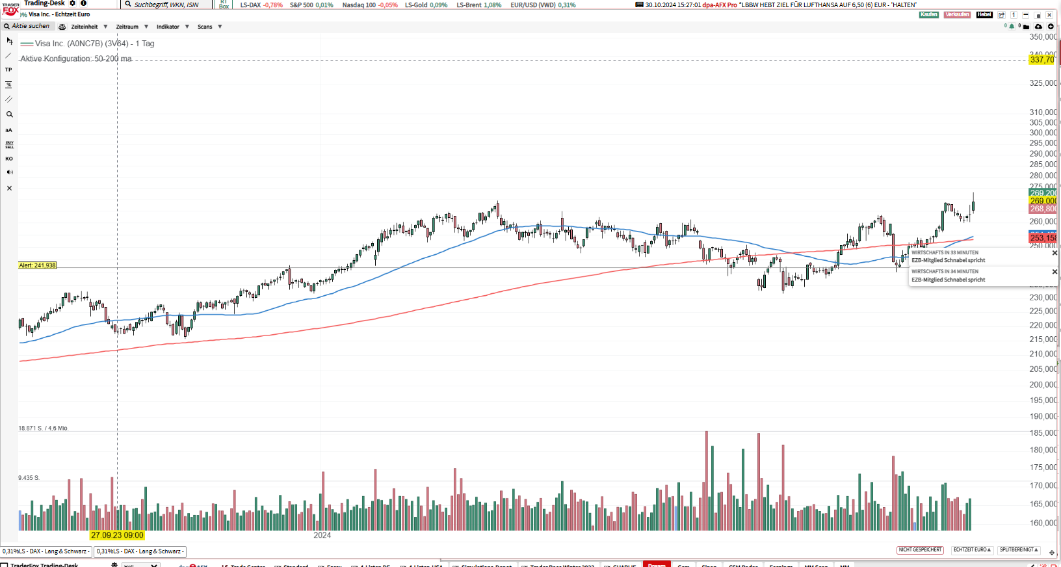Switch to the Dream tab at bottom

pyautogui.click(x=657, y=564)
